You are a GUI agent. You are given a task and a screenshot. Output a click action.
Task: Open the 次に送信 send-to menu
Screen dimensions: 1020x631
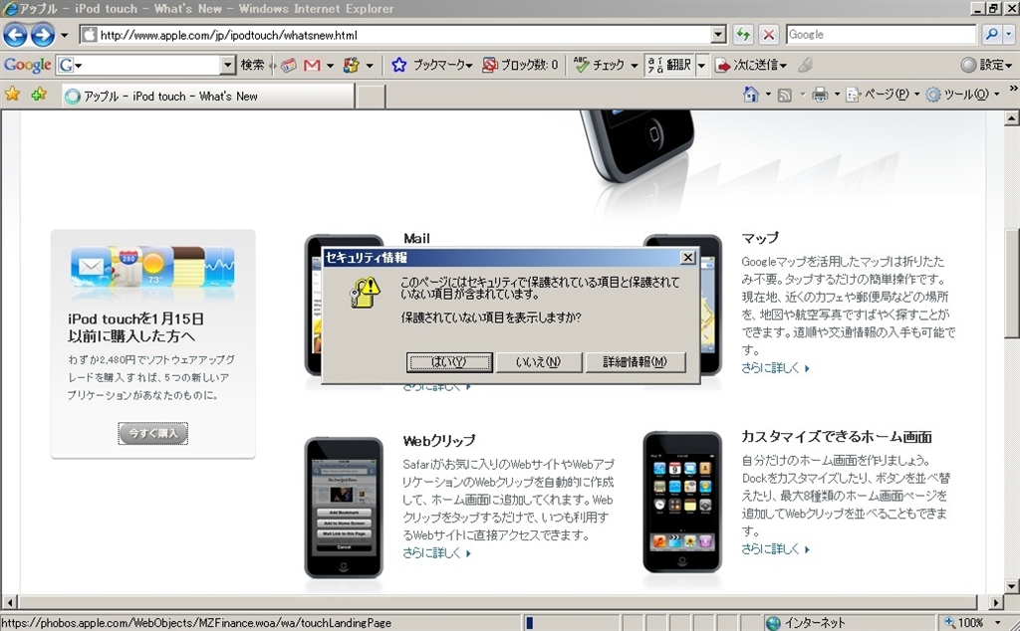[x=751, y=65]
